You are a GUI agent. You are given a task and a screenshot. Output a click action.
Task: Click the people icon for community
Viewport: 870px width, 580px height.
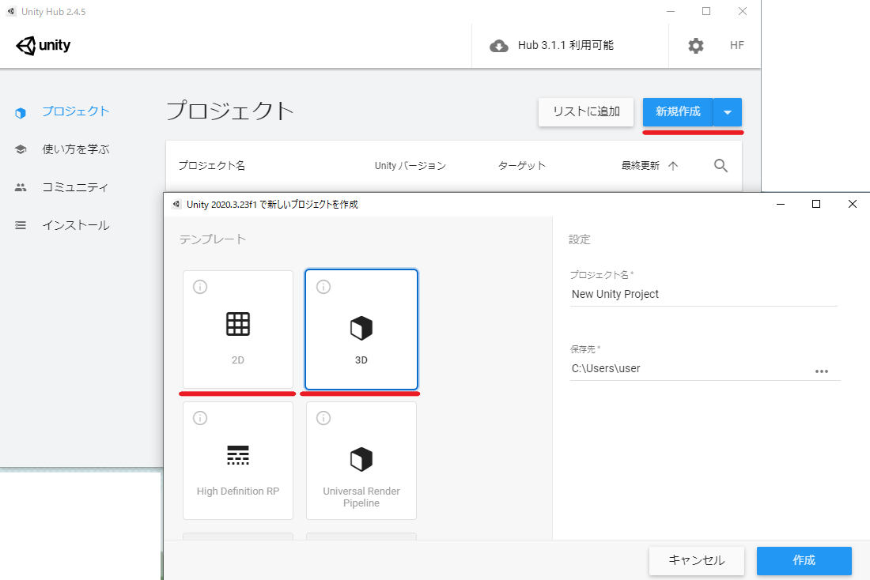click(21, 187)
